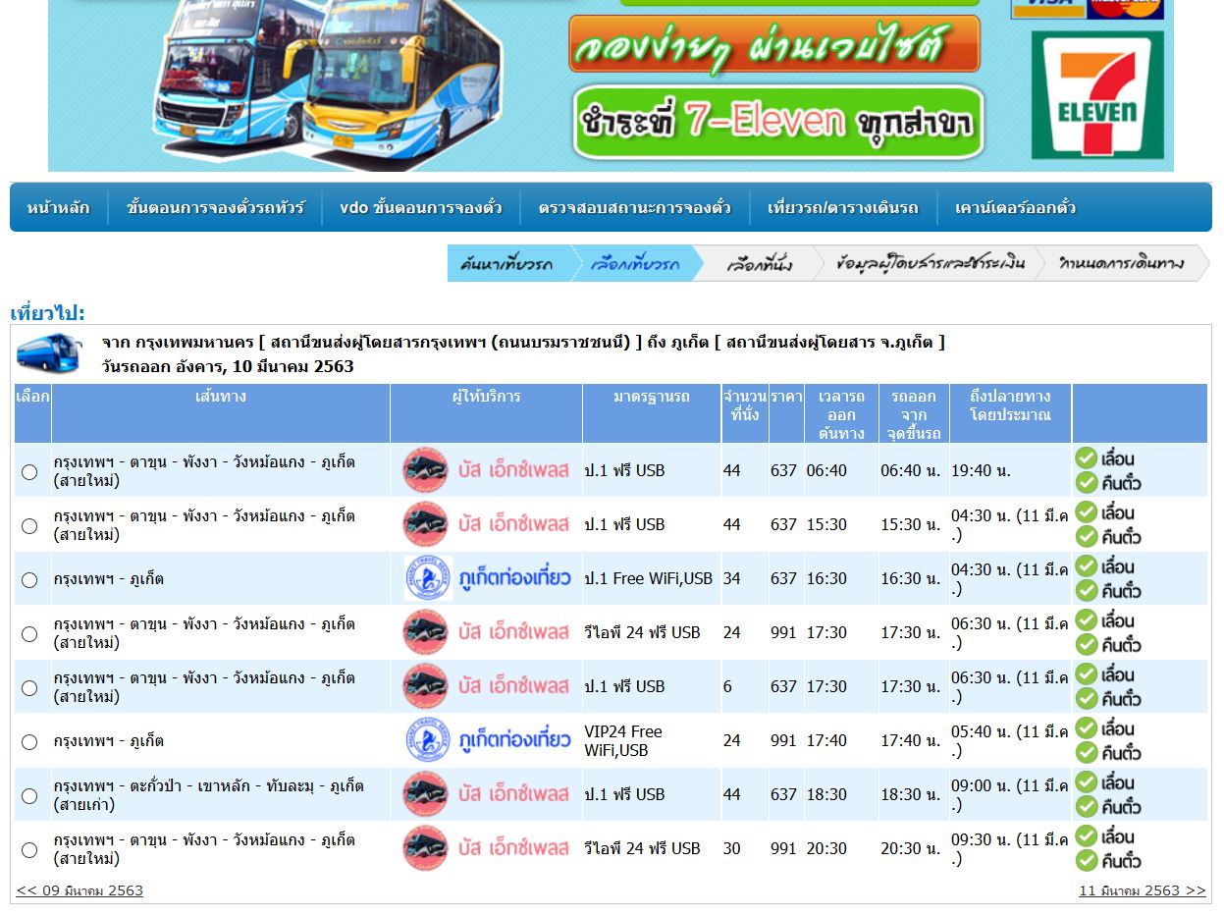Screen dimensions: 1224x916
Task: Click the เลื่อน check icon in the 18:30 row
Action: tap(1086, 781)
